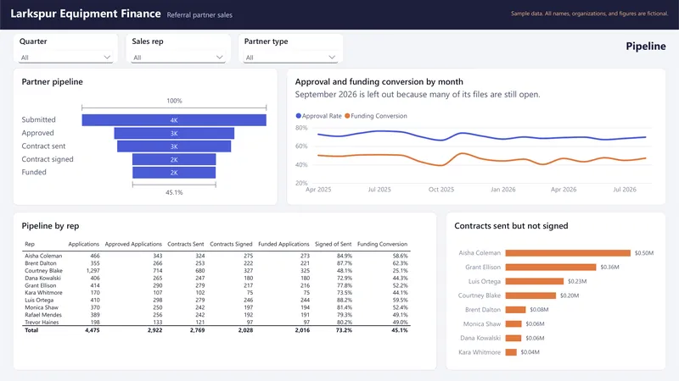Screen dimensions: 679x381
Task: Select Kara Whitmore row in rep table
Action: coord(216,292)
